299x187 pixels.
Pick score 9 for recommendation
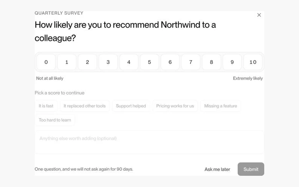click(x=232, y=62)
